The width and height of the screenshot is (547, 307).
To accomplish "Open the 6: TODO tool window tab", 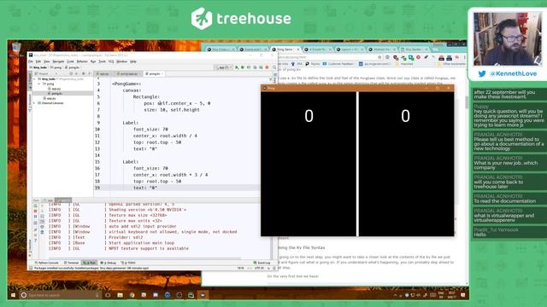I will coord(128,263).
